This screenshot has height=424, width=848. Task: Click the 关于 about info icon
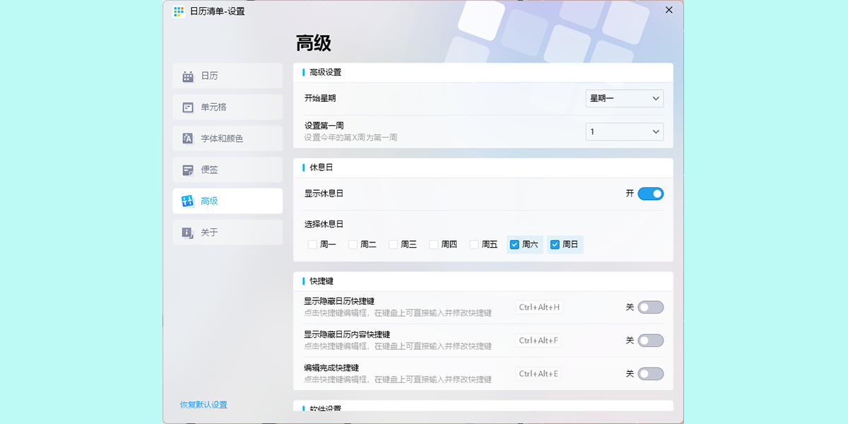[188, 232]
